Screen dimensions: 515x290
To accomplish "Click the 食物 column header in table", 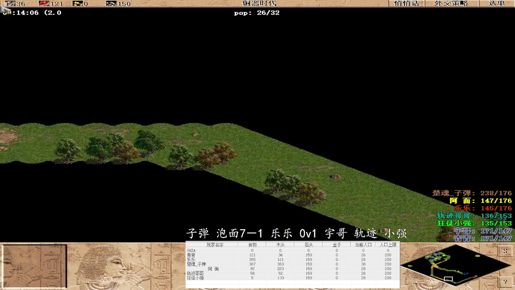I will click(x=252, y=245).
